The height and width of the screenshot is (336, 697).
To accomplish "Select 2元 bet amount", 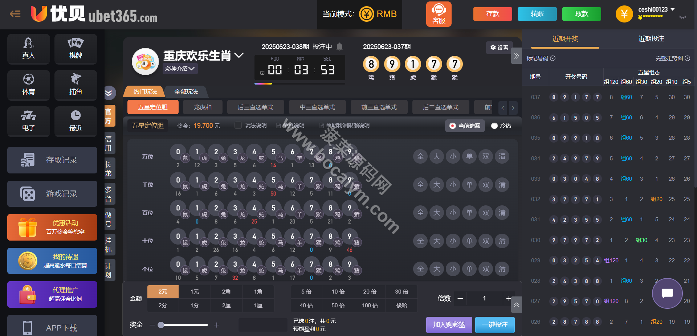I will pyautogui.click(x=163, y=292).
